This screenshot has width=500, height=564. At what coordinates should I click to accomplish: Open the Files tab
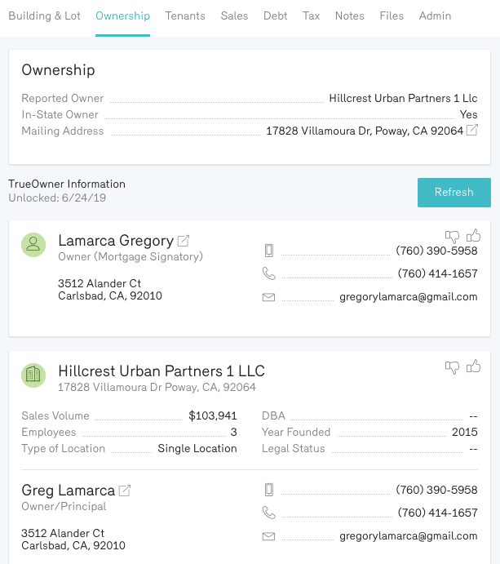pyautogui.click(x=392, y=16)
